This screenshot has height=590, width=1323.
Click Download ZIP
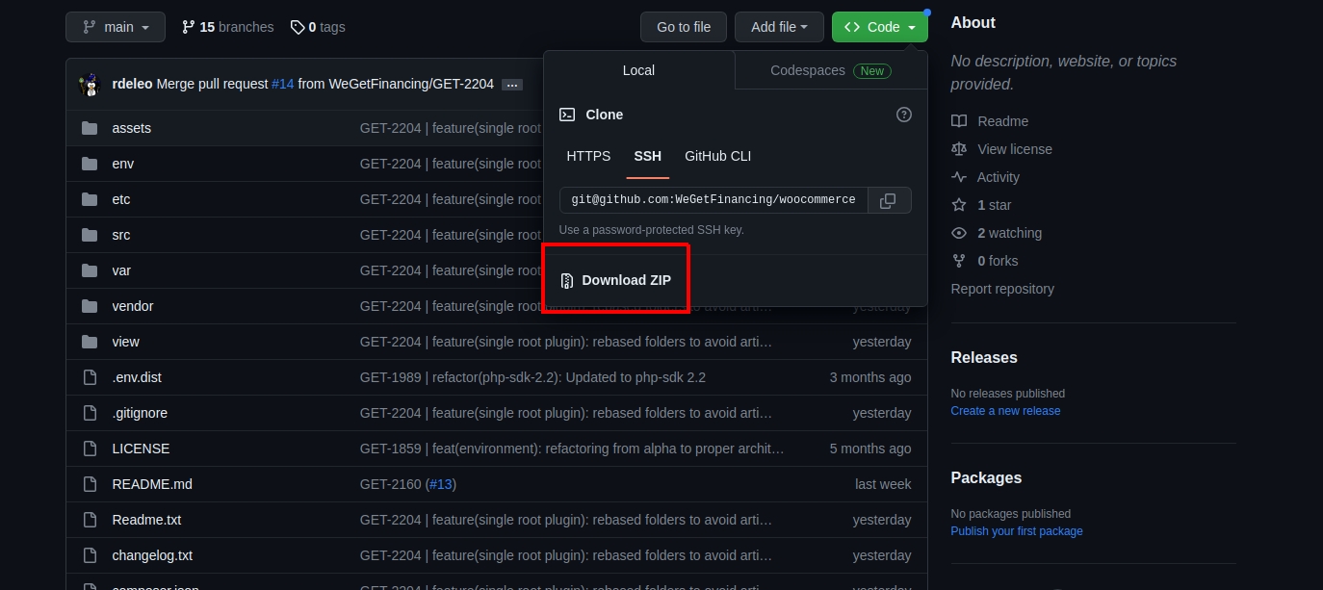coord(616,280)
